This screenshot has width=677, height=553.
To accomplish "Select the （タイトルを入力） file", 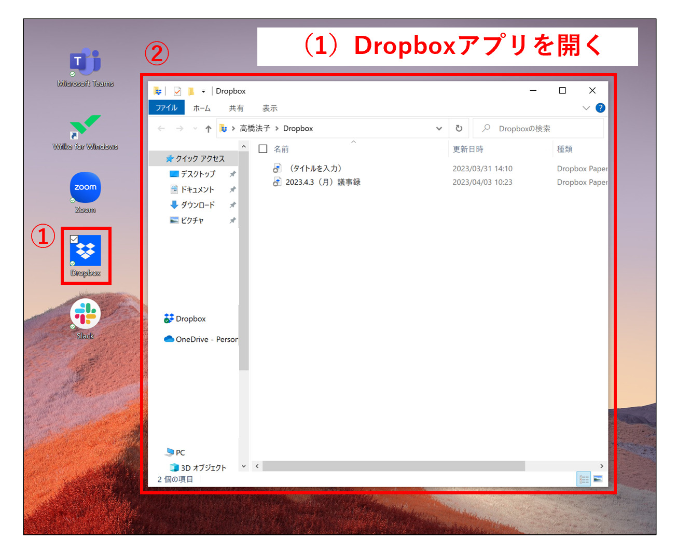I will [315, 169].
